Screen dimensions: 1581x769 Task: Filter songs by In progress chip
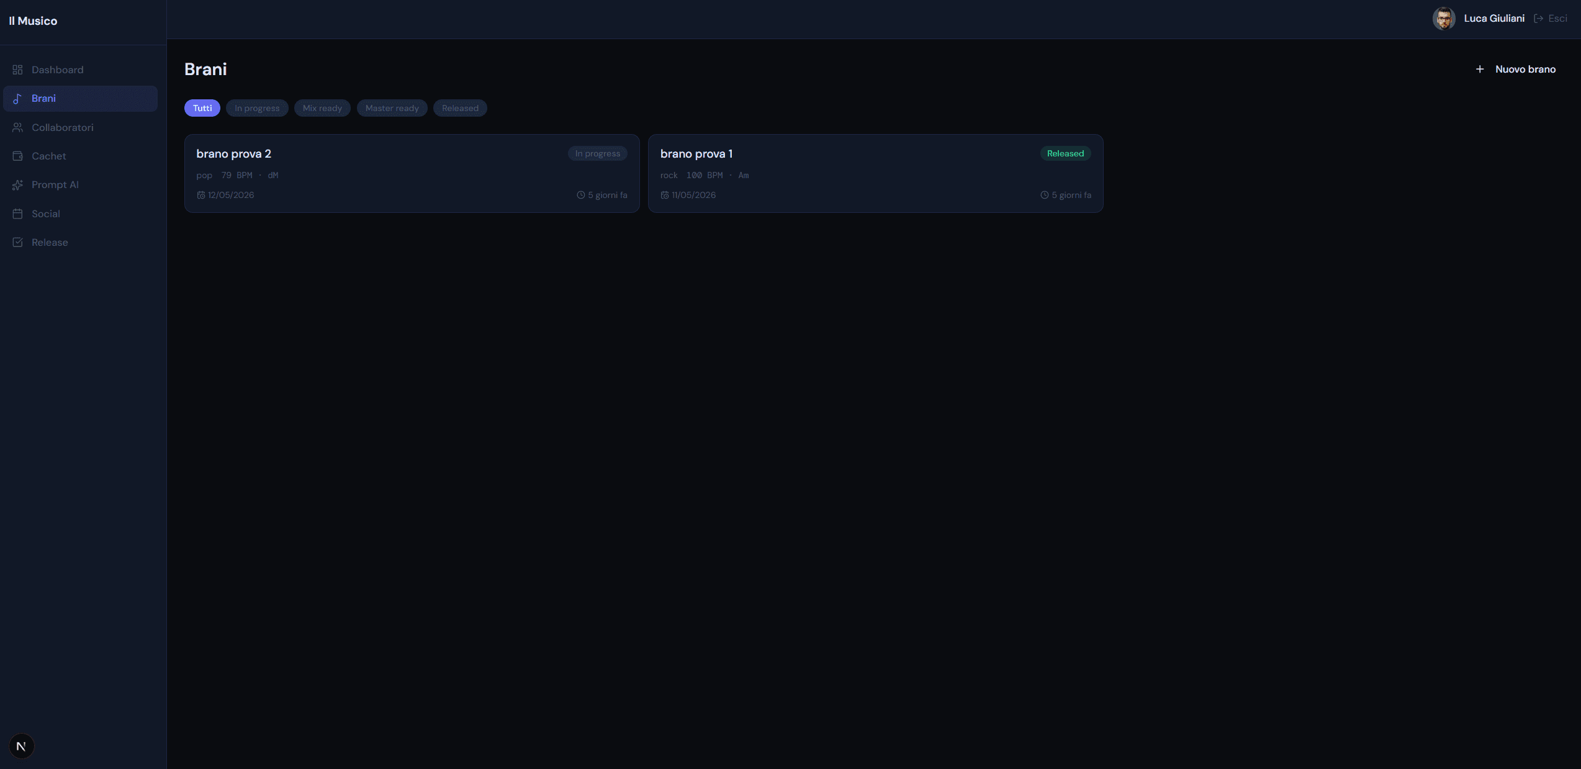(x=257, y=108)
